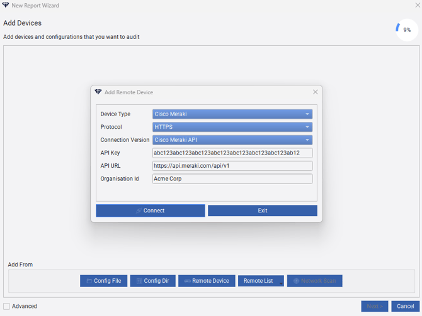This screenshot has height=316, width=422.
Task: Click the Add Devices heading
Action: pyautogui.click(x=22, y=23)
